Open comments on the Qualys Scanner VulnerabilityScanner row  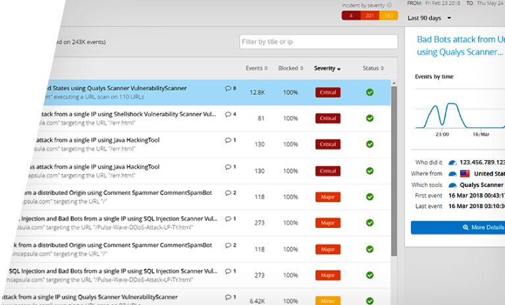coord(230,88)
